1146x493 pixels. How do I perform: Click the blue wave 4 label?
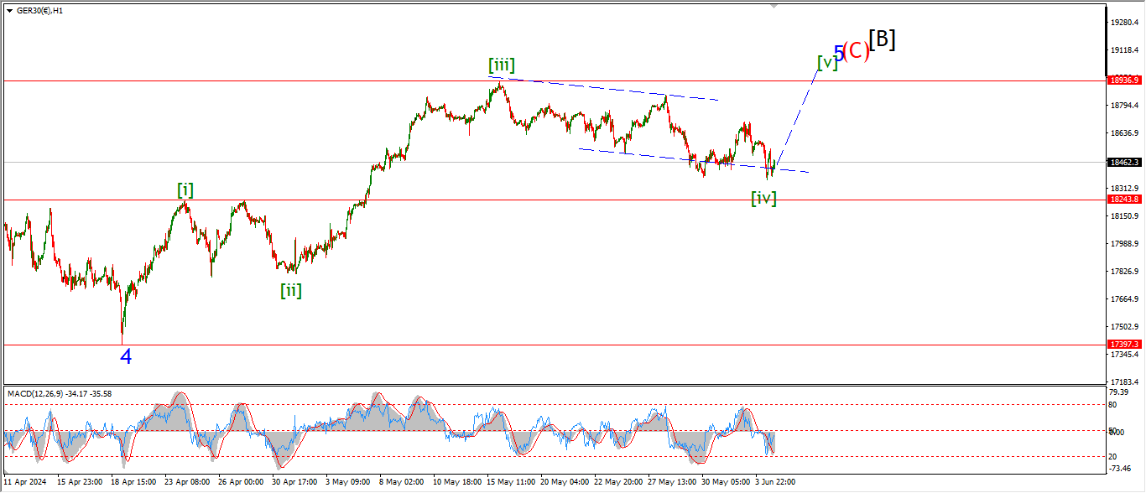(126, 357)
